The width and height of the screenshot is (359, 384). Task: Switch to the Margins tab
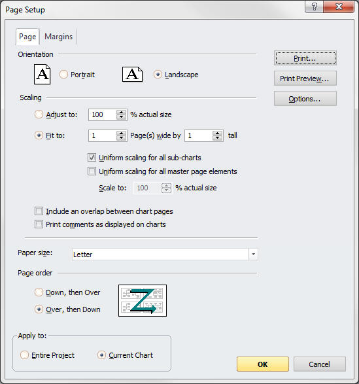click(59, 37)
